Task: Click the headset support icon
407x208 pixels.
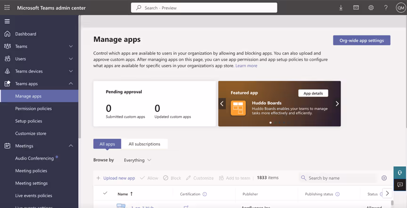Action: click(x=400, y=172)
